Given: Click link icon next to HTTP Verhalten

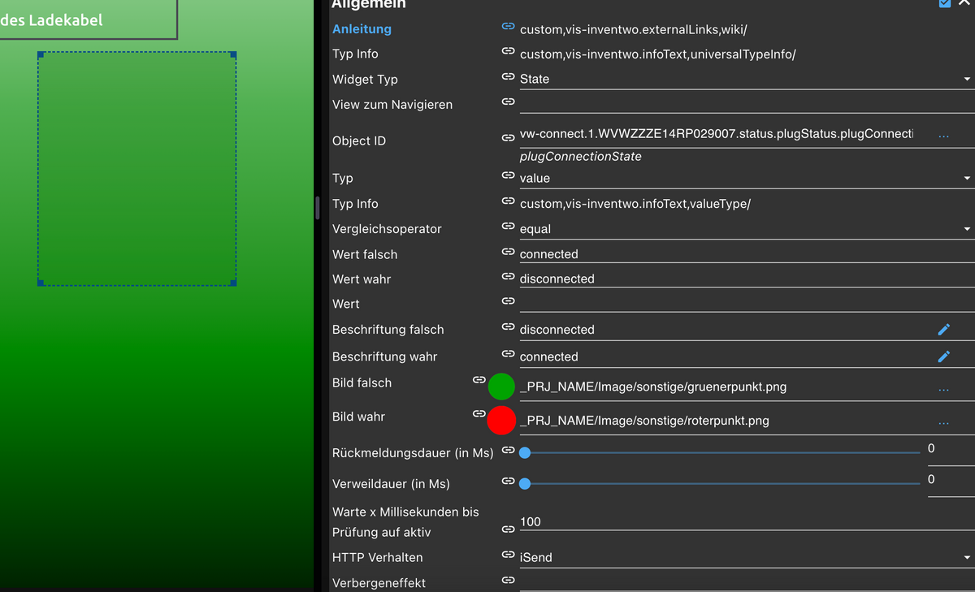Looking at the screenshot, I should coord(508,555).
